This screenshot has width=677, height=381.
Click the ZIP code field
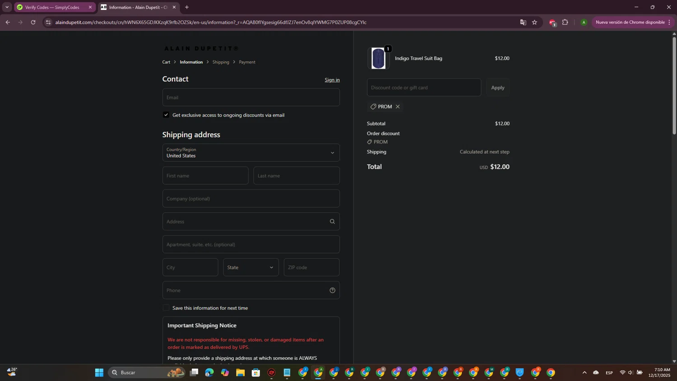311,267
